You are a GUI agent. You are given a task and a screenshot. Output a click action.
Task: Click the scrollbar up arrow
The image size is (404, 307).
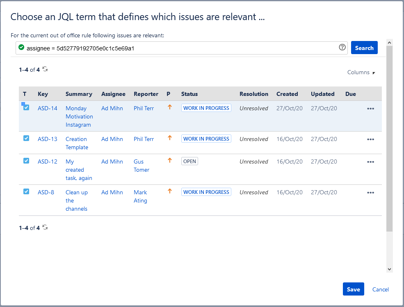point(389,43)
